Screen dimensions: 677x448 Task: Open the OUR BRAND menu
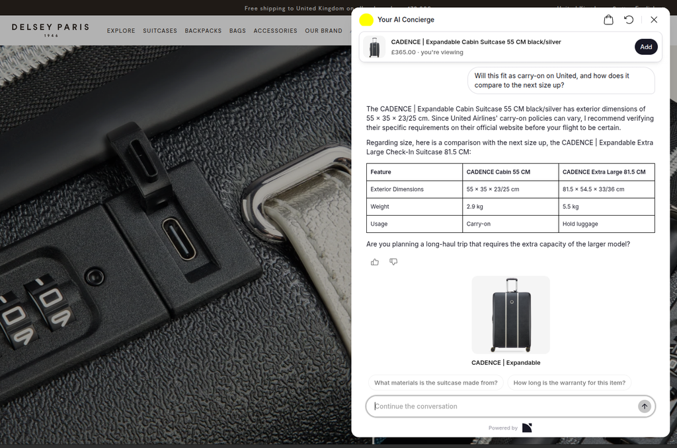coord(323,30)
